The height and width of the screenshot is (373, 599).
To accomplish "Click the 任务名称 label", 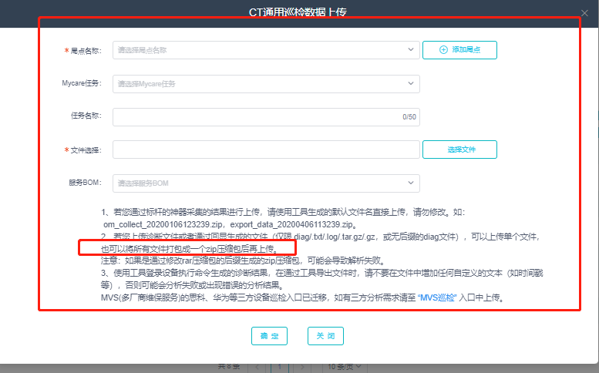I will click(86, 116).
